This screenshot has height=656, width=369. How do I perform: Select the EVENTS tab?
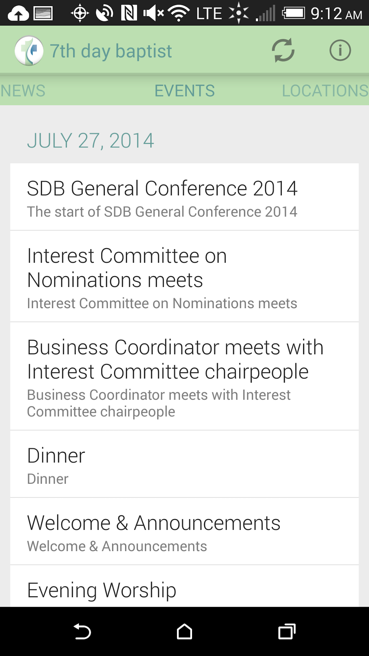[184, 90]
